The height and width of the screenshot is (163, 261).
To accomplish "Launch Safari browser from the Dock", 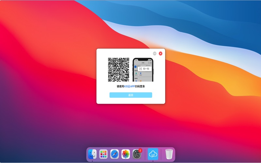I will point(115,154).
